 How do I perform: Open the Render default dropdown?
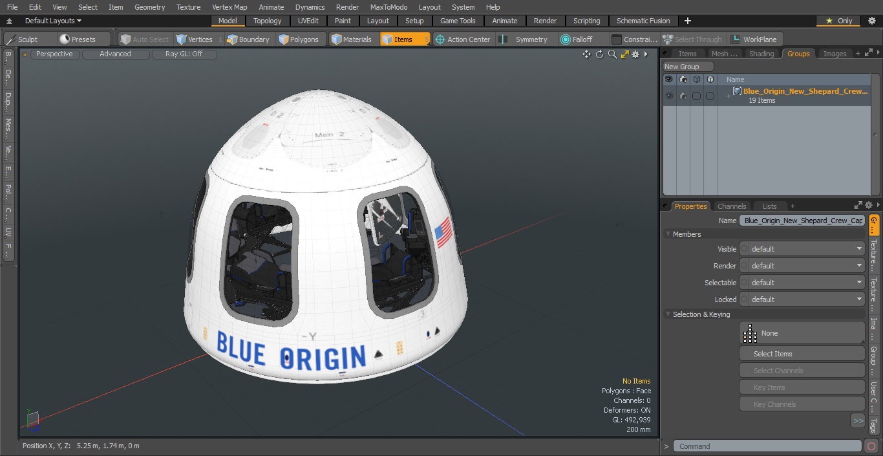(x=807, y=266)
